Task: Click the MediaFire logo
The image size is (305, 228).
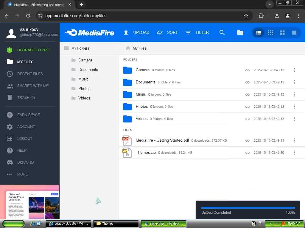Action: pos(89,33)
